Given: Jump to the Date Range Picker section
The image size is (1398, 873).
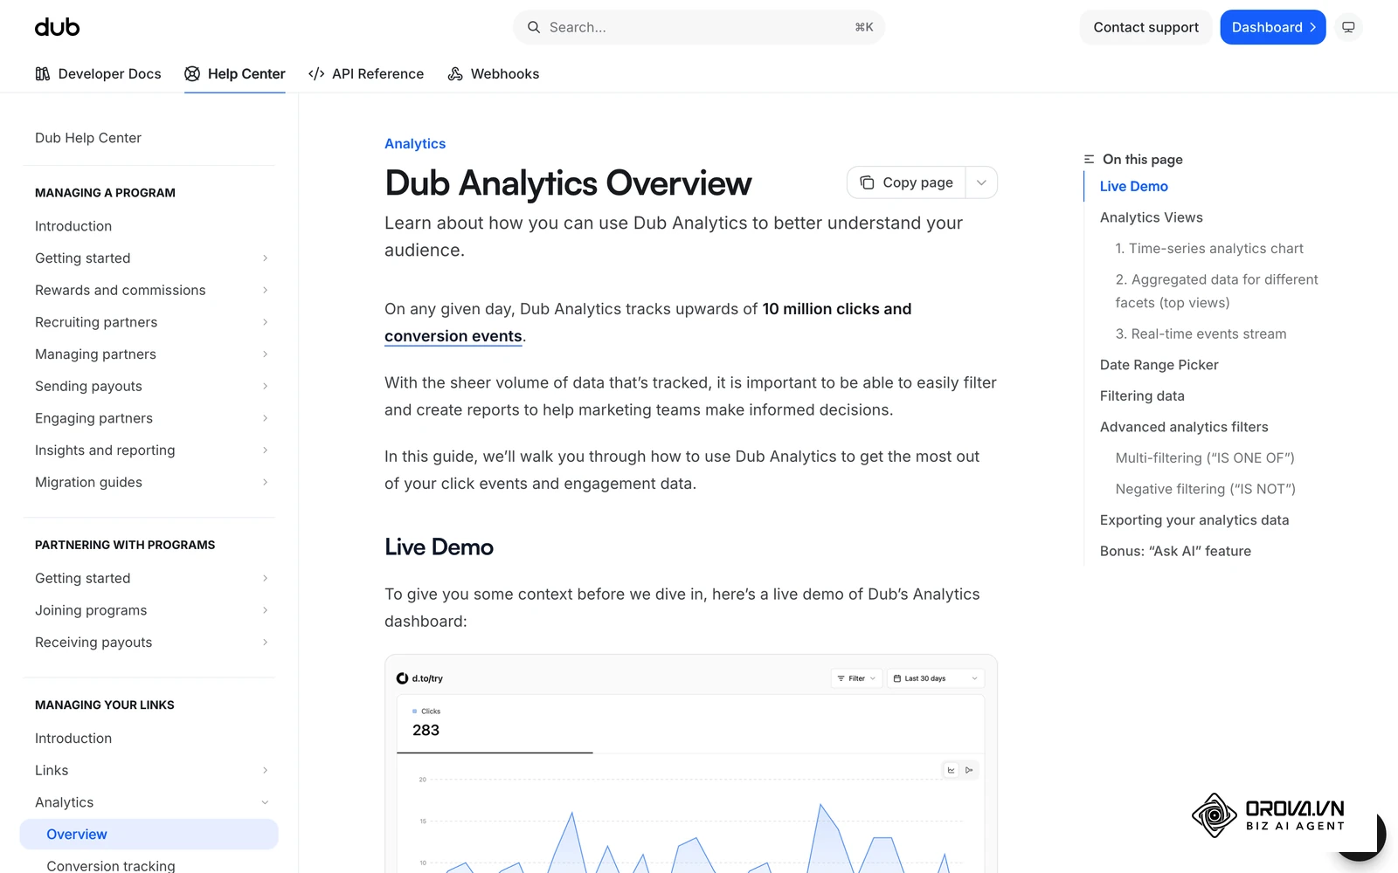Looking at the screenshot, I should [1159, 365].
